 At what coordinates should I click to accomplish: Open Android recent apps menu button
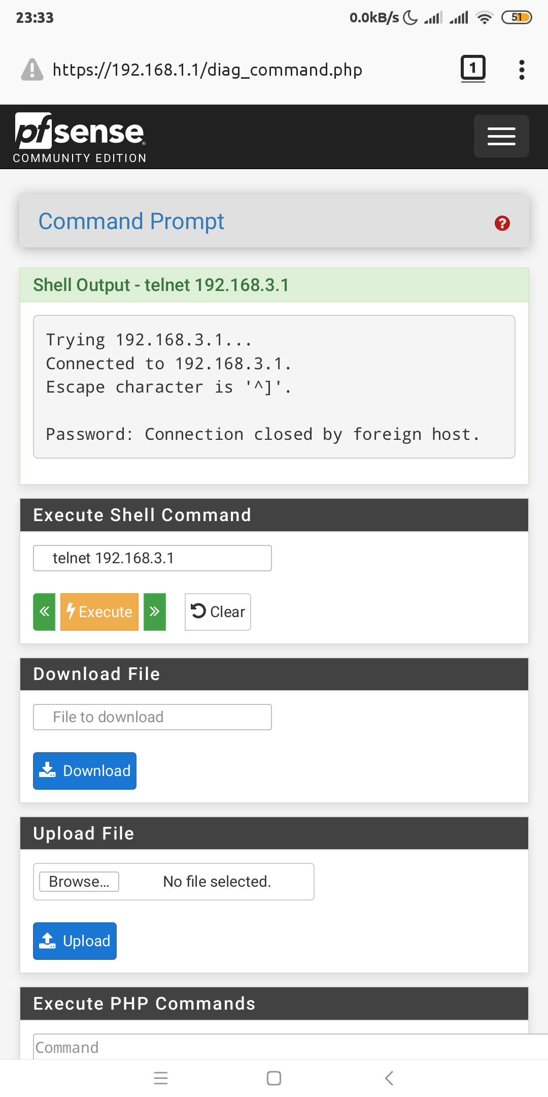tap(161, 1078)
